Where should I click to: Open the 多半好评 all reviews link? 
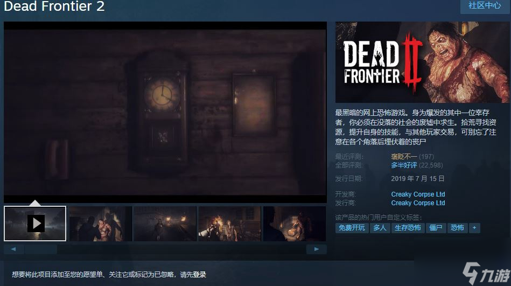(x=404, y=165)
